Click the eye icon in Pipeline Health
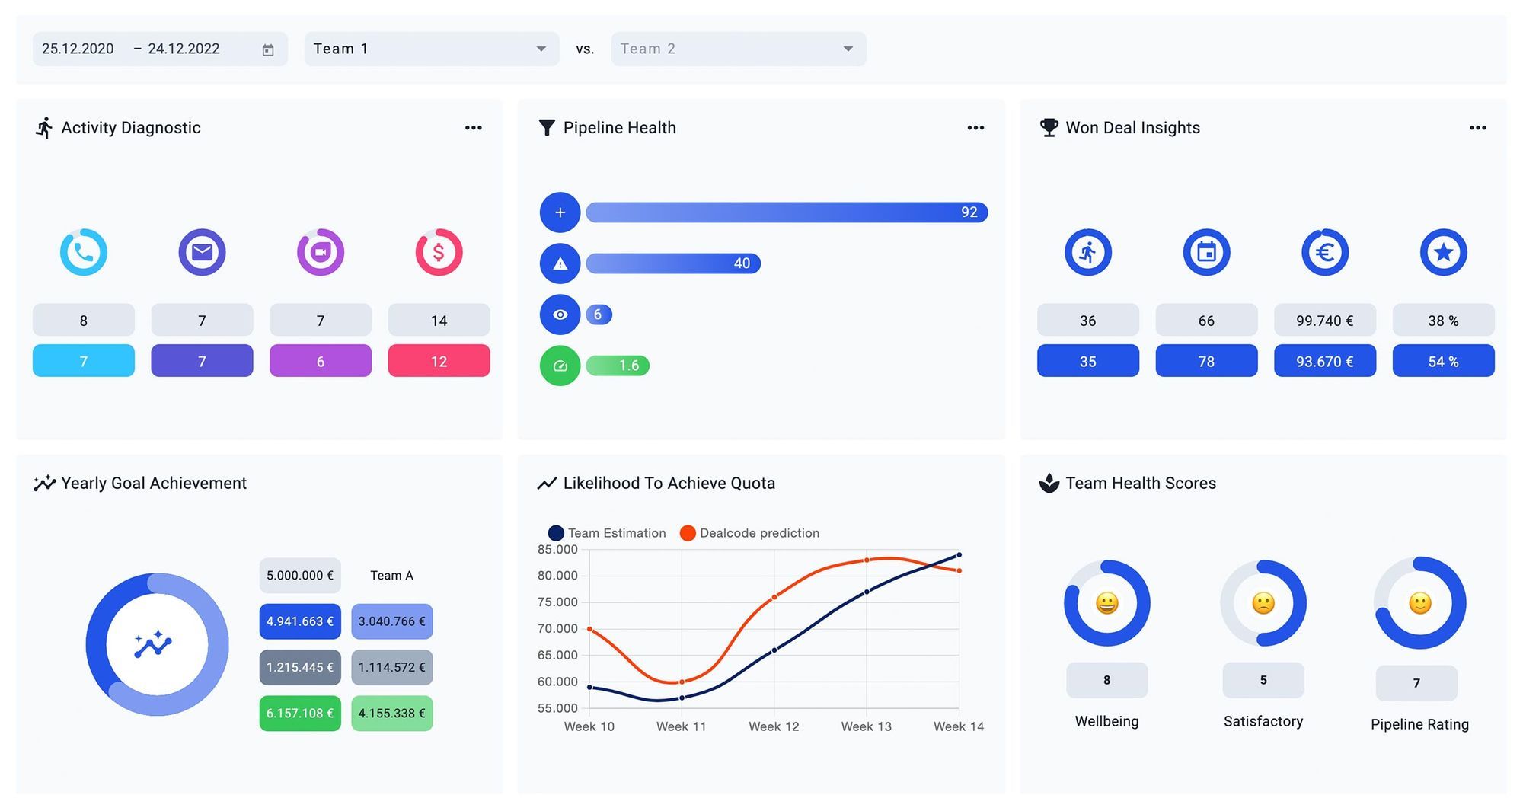Image resolution: width=1523 pixels, height=811 pixels. point(560,315)
